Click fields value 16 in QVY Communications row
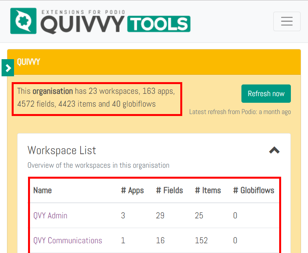This screenshot has width=308, height=253. 160,241
